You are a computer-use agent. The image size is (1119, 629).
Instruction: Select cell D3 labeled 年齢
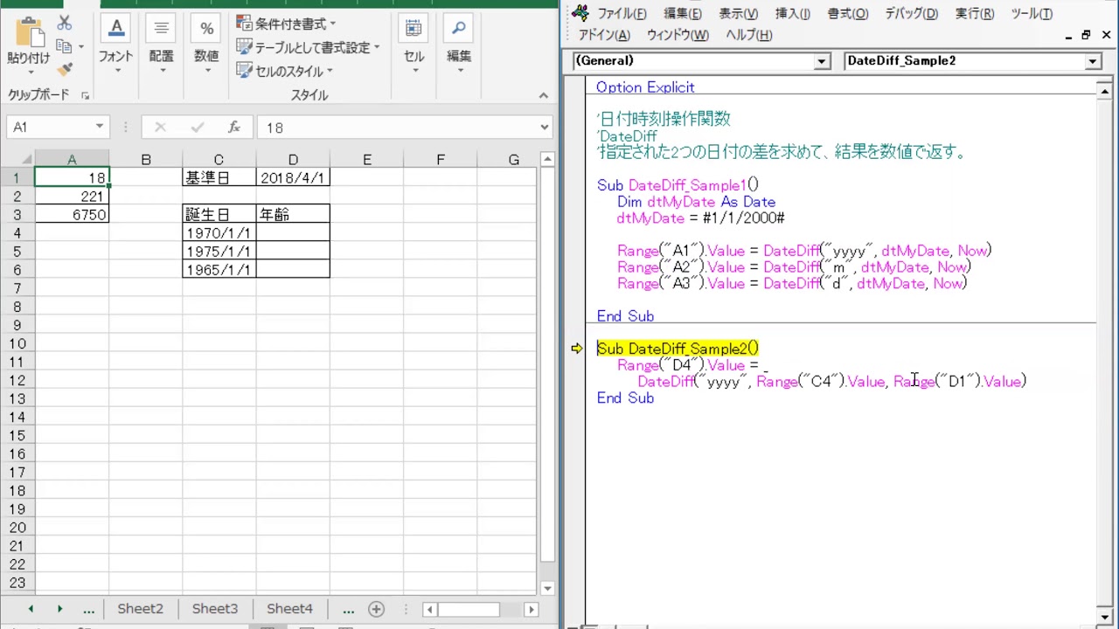(x=293, y=215)
